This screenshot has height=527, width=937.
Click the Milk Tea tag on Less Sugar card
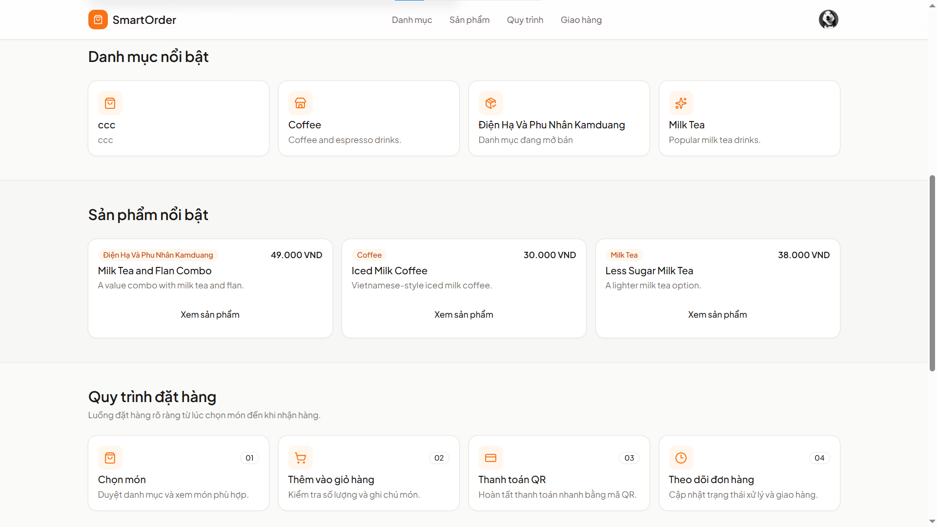(624, 255)
